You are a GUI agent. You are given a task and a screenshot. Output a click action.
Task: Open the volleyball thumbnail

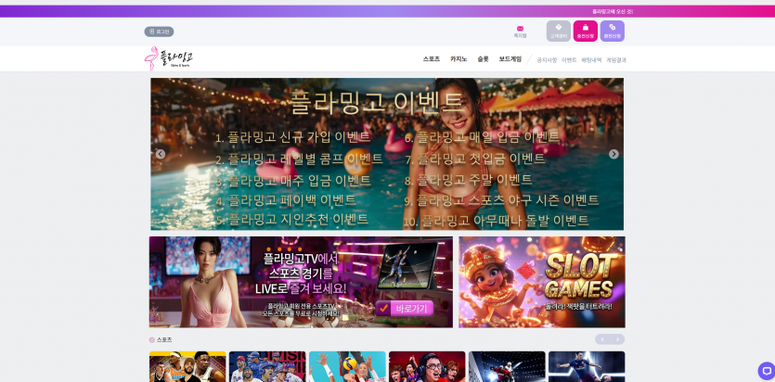pos(347,366)
